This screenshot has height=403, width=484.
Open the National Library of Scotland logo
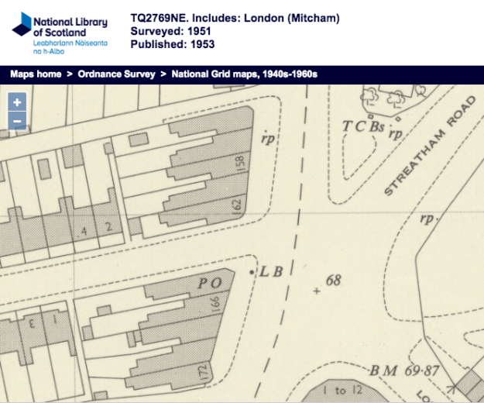click(x=60, y=33)
